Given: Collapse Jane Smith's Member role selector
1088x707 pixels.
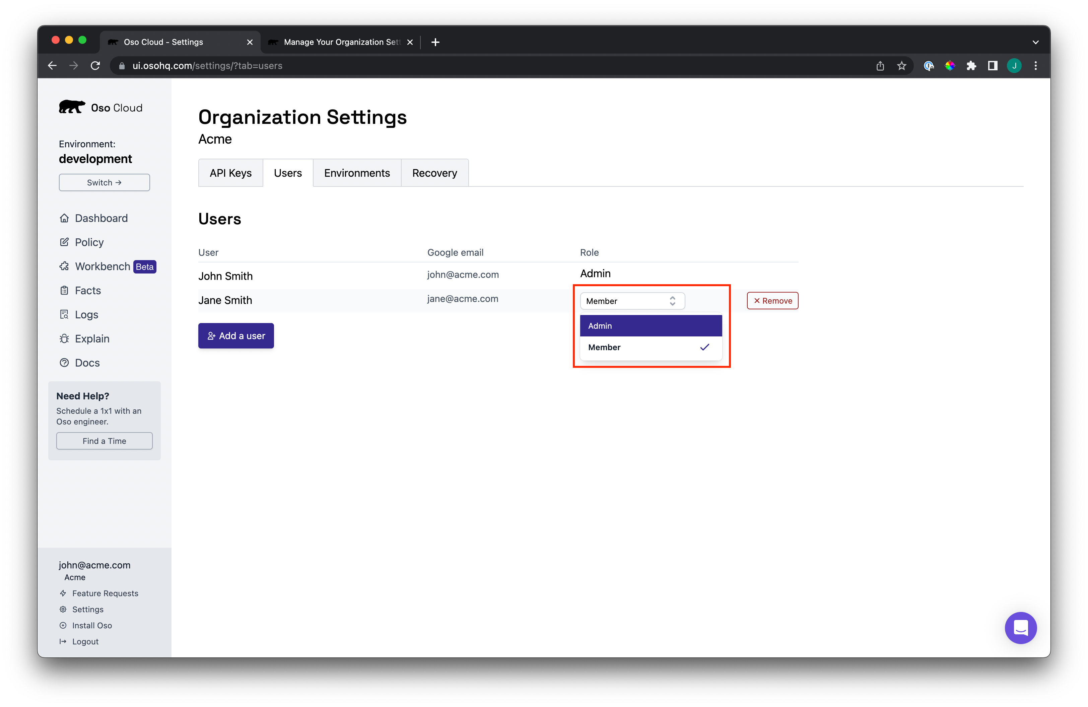Looking at the screenshot, I should (x=632, y=301).
